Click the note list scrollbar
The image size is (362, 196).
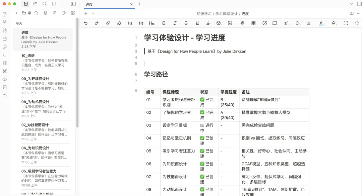77,73
